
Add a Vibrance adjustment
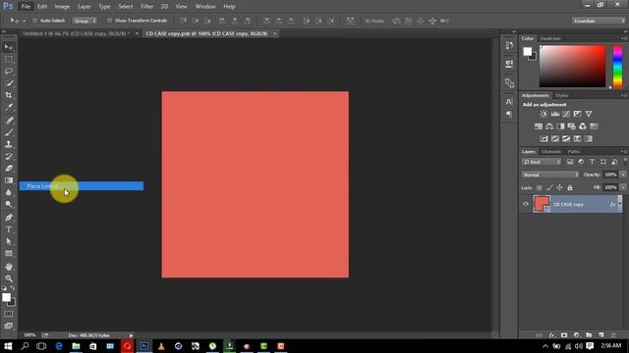tap(589, 114)
